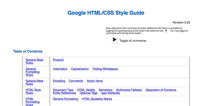
Task: Open the Comments link
Action: tap(76, 81)
